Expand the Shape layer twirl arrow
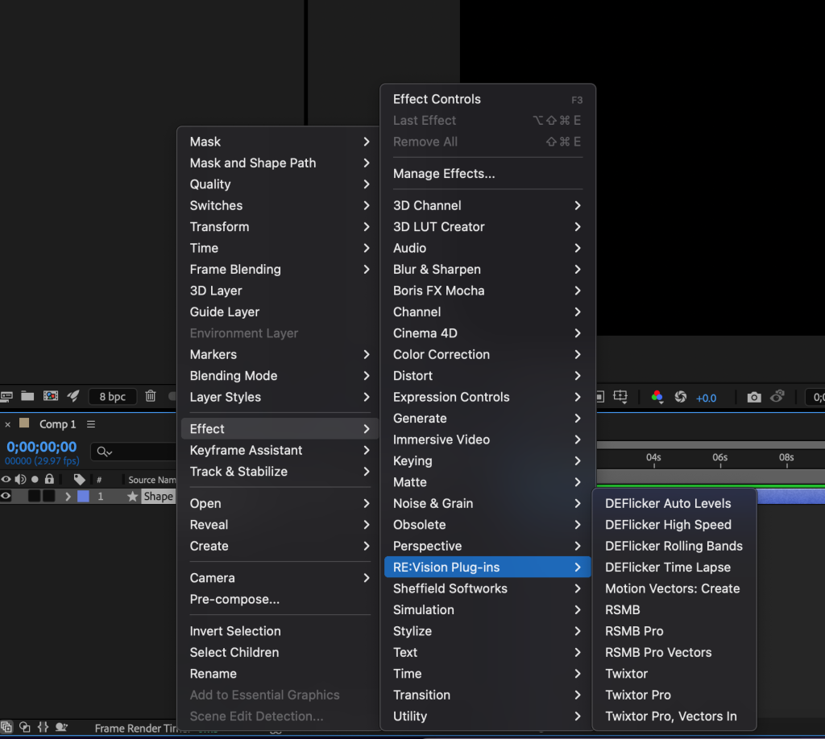The image size is (825, 739). pyautogui.click(x=68, y=497)
